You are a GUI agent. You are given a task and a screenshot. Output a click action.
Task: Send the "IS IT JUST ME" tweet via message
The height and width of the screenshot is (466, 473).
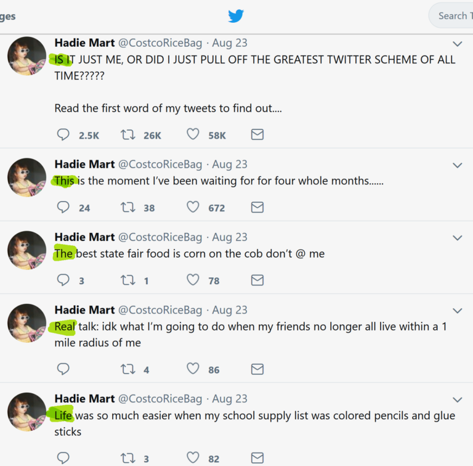pos(257,134)
